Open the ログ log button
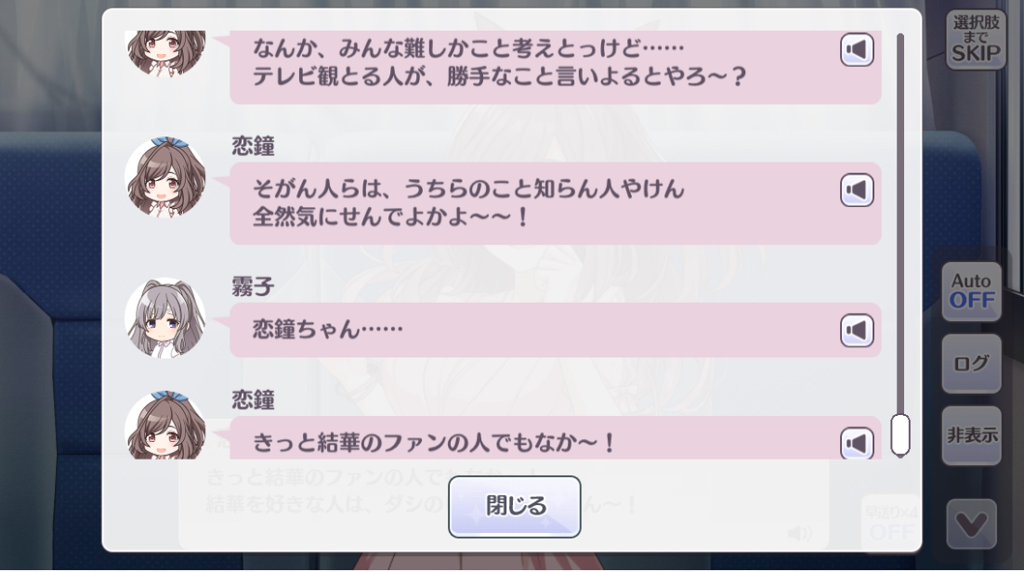Image resolution: width=1024 pixels, height=572 pixels. (x=972, y=364)
